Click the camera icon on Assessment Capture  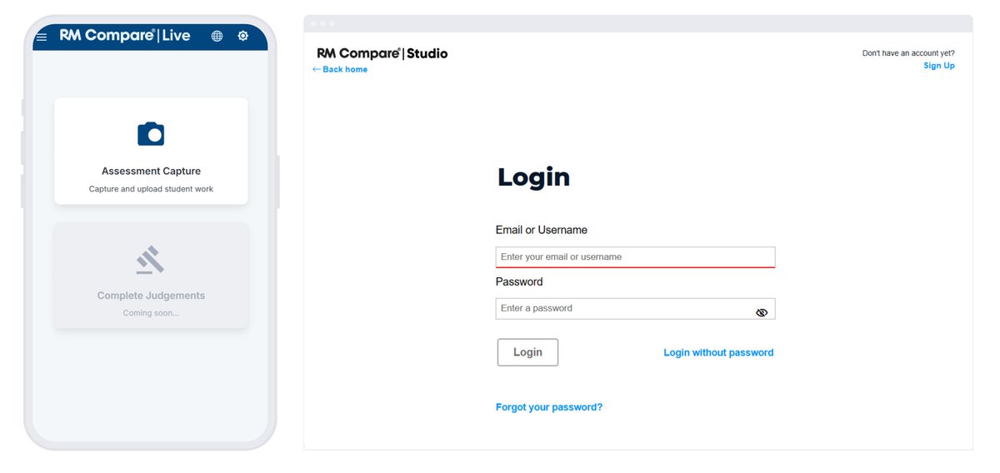tap(151, 134)
